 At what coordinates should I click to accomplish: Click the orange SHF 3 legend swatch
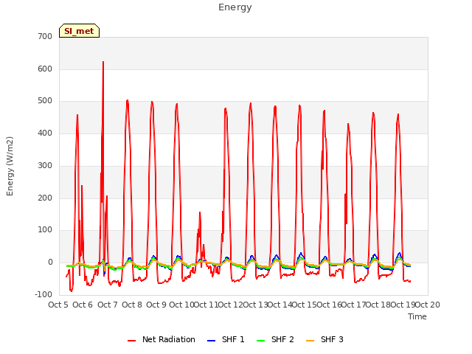[310, 341]
